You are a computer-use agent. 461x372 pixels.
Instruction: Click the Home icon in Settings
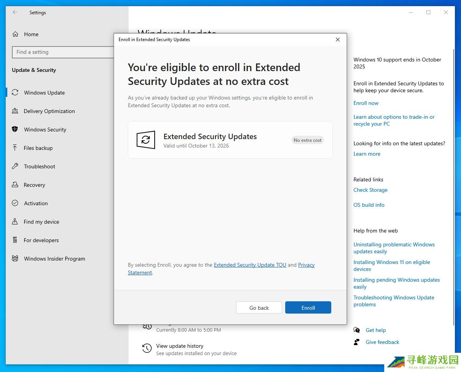(x=15, y=34)
